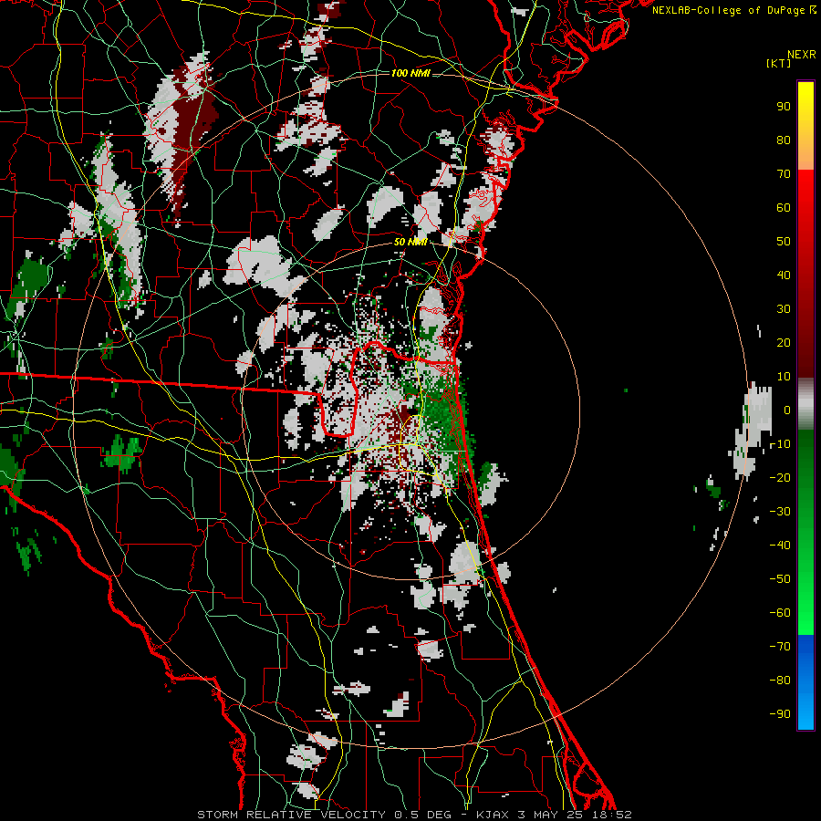Select the -20 value on velocity scale
Image resolution: width=821 pixels, height=821 pixels.
point(780,477)
